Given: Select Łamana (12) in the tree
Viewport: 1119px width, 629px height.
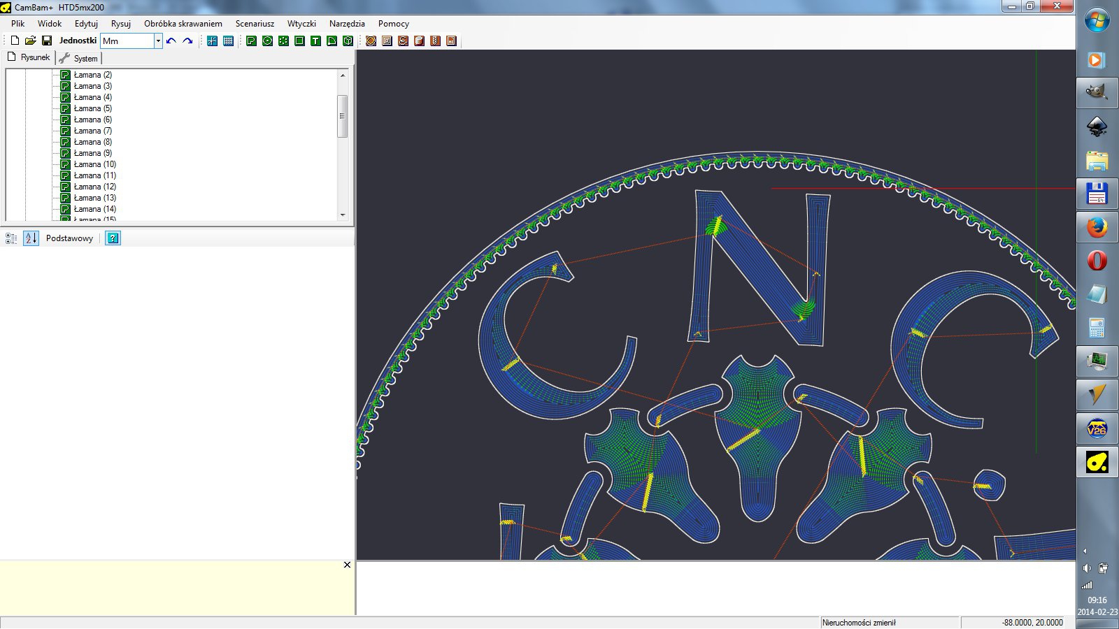Looking at the screenshot, I should tap(94, 187).
